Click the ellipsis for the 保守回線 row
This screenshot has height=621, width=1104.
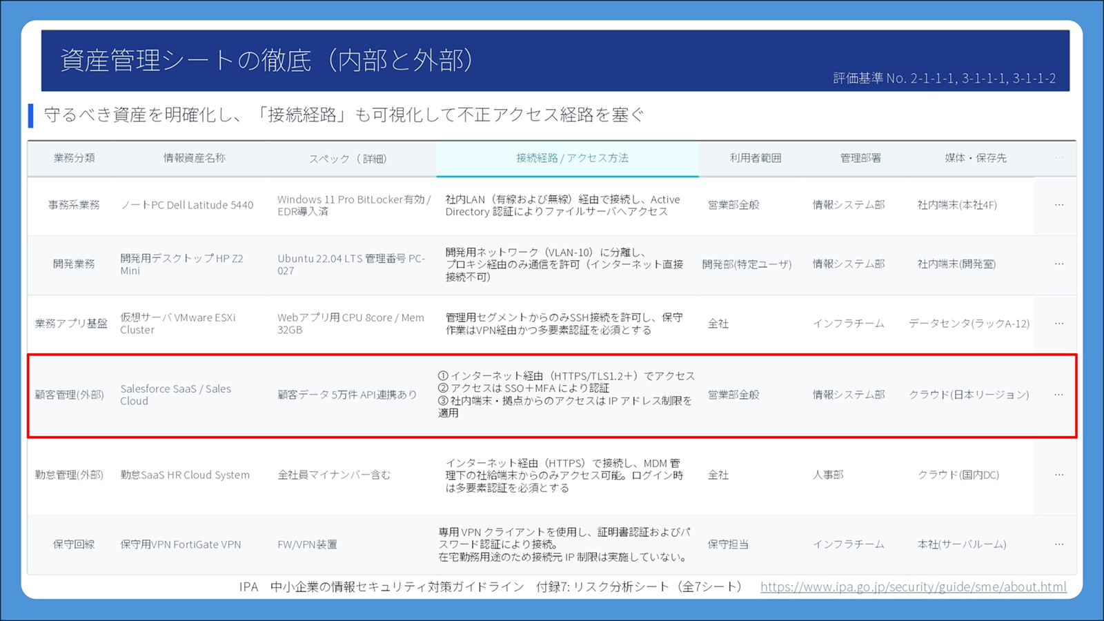pos(1058,544)
